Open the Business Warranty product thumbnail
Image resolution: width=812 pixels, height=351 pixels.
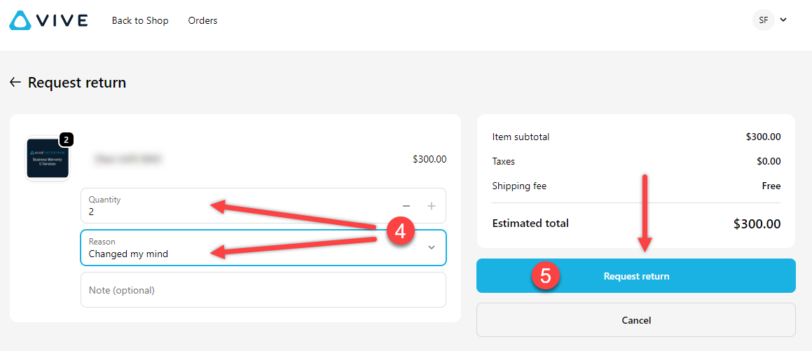tap(48, 158)
